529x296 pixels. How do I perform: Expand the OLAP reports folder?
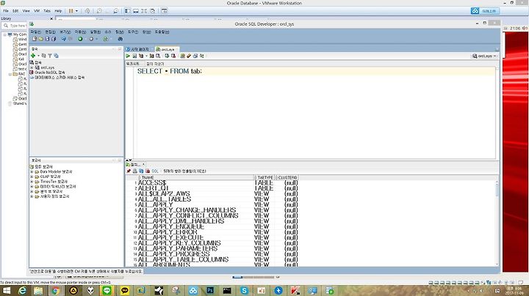tap(32, 177)
